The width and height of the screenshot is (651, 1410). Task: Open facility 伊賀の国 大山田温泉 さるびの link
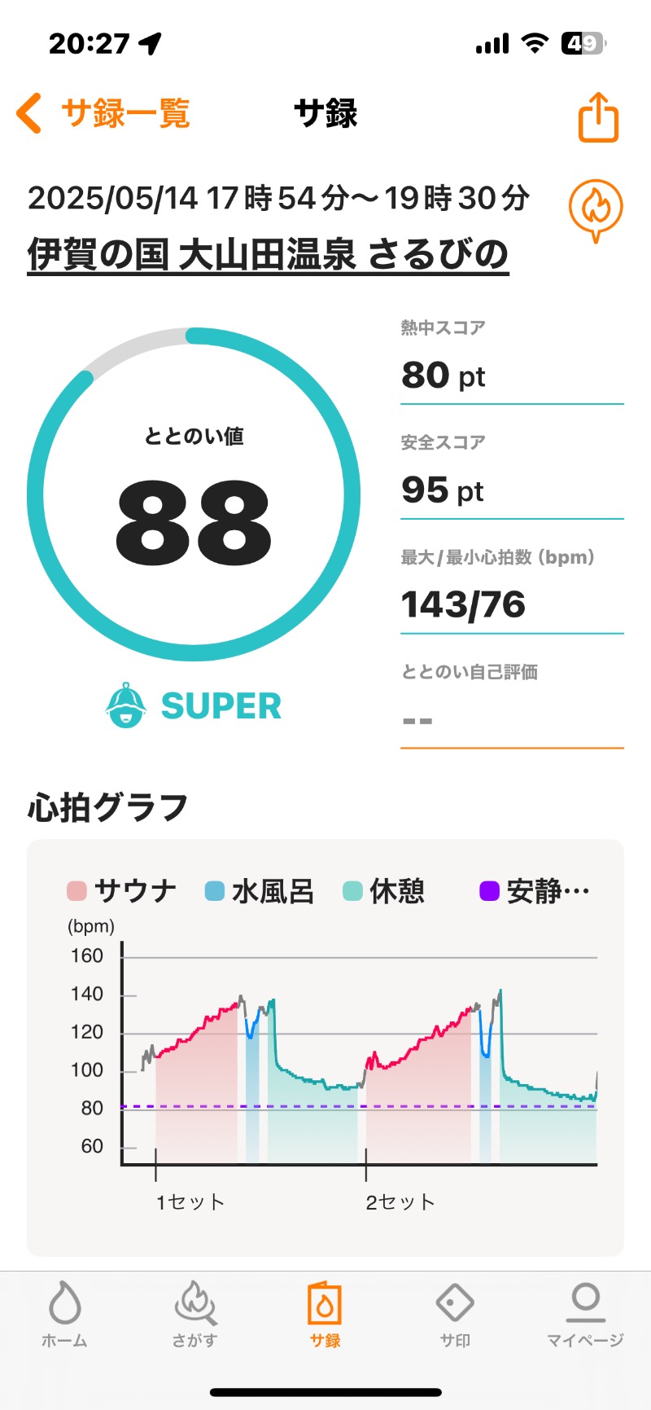[268, 255]
